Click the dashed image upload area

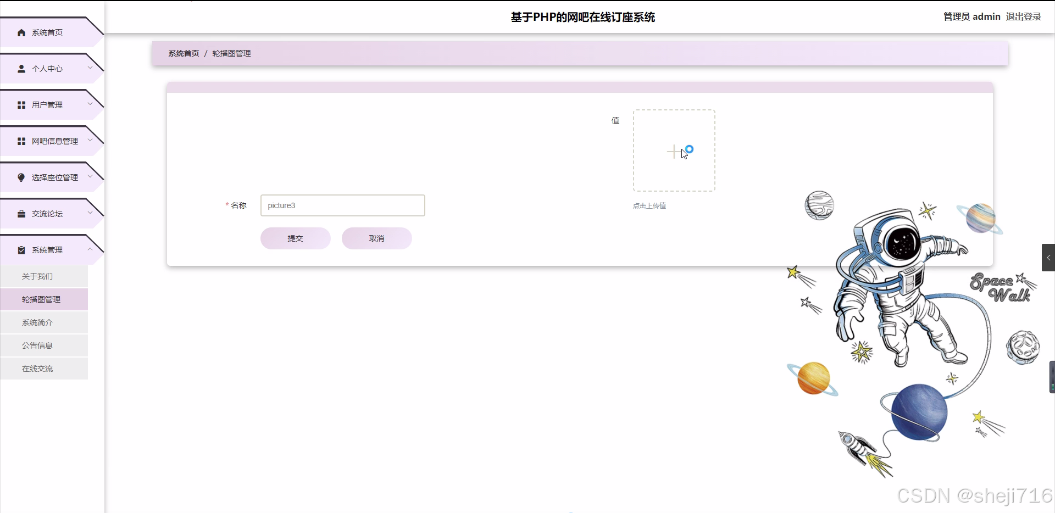(674, 150)
